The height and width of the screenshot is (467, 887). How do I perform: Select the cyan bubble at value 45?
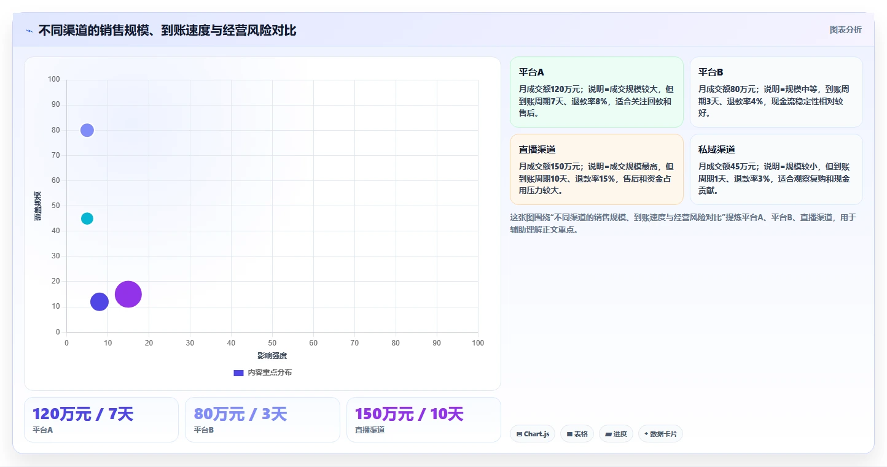tap(87, 218)
